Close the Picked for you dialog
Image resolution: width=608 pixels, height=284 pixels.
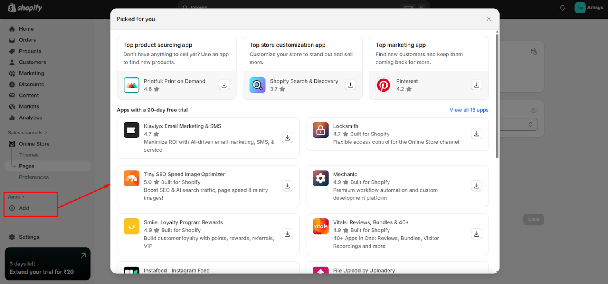489,19
